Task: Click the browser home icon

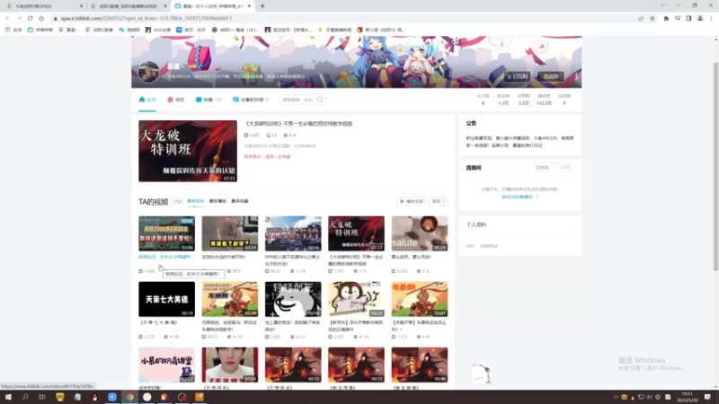Action: 41,18
